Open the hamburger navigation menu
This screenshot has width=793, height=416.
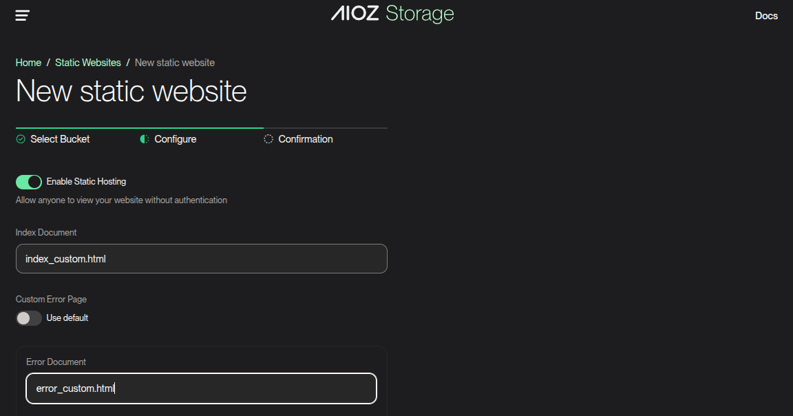23,15
